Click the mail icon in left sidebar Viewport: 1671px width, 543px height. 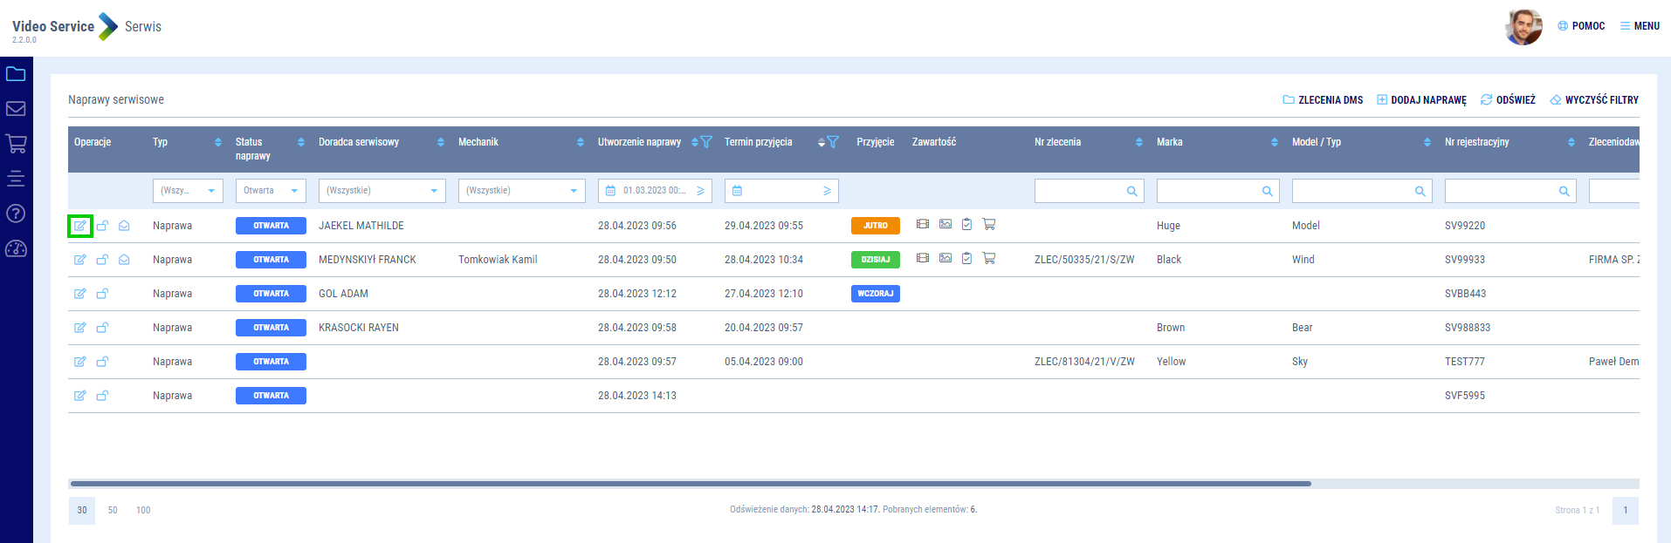[x=16, y=109]
